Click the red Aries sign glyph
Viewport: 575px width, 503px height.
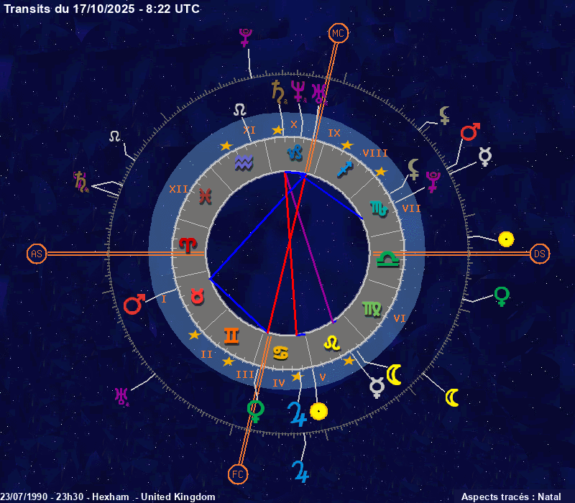[188, 245]
